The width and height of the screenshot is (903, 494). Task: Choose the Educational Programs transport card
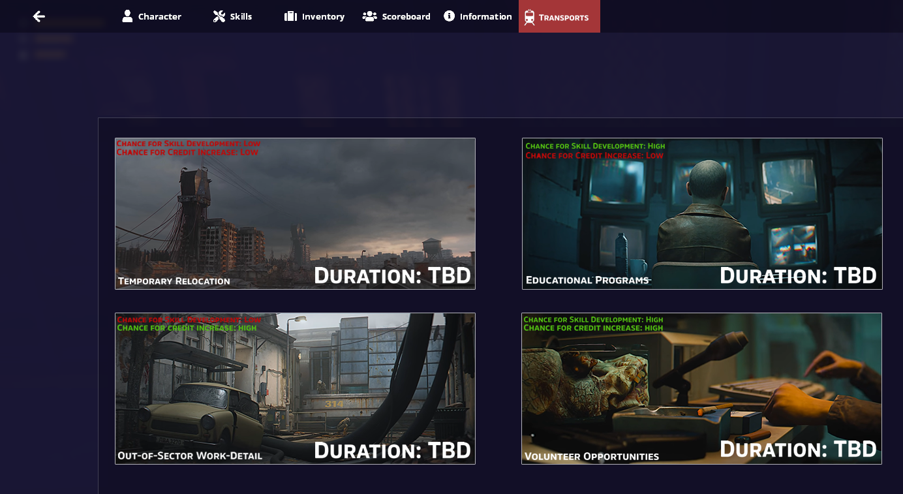[702, 213]
